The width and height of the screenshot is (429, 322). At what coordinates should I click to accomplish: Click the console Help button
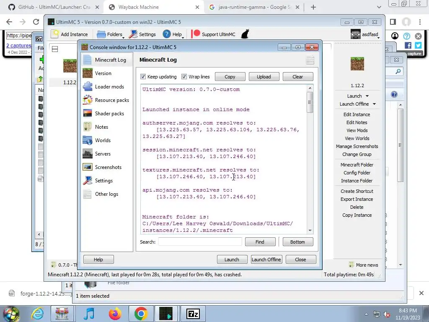point(98,259)
